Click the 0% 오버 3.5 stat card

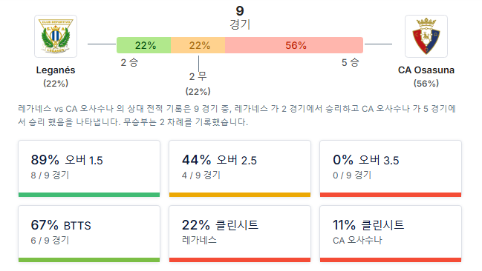pyautogui.click(x=391, y=169)
